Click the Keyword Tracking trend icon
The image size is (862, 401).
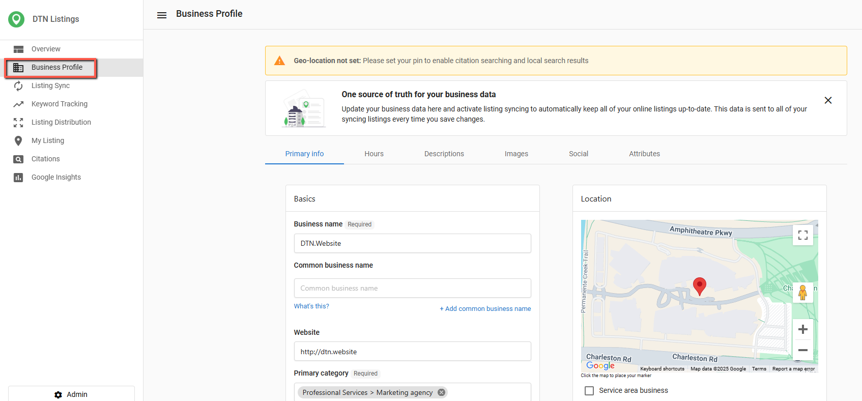coord(18,104)
